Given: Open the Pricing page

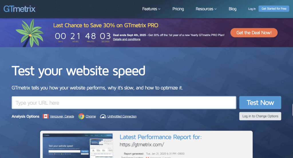Looking at the screenshot, I should pos(178,9).
